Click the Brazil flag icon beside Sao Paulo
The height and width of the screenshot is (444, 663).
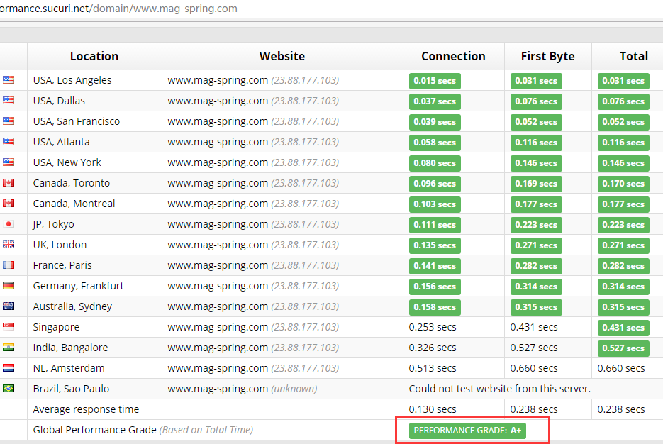coord(9,389)
